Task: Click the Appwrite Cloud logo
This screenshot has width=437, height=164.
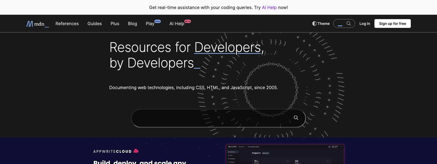Action: (116, 151)
